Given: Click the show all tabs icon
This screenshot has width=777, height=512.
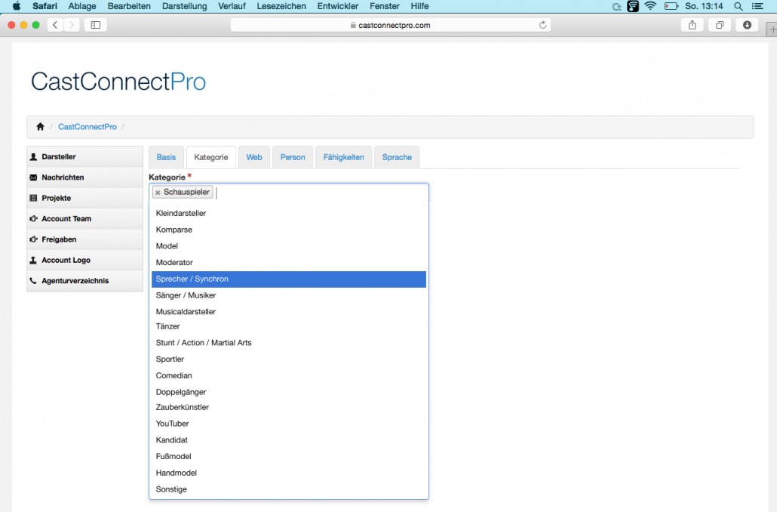Looking at the screenshot, I should coord(720,25).
